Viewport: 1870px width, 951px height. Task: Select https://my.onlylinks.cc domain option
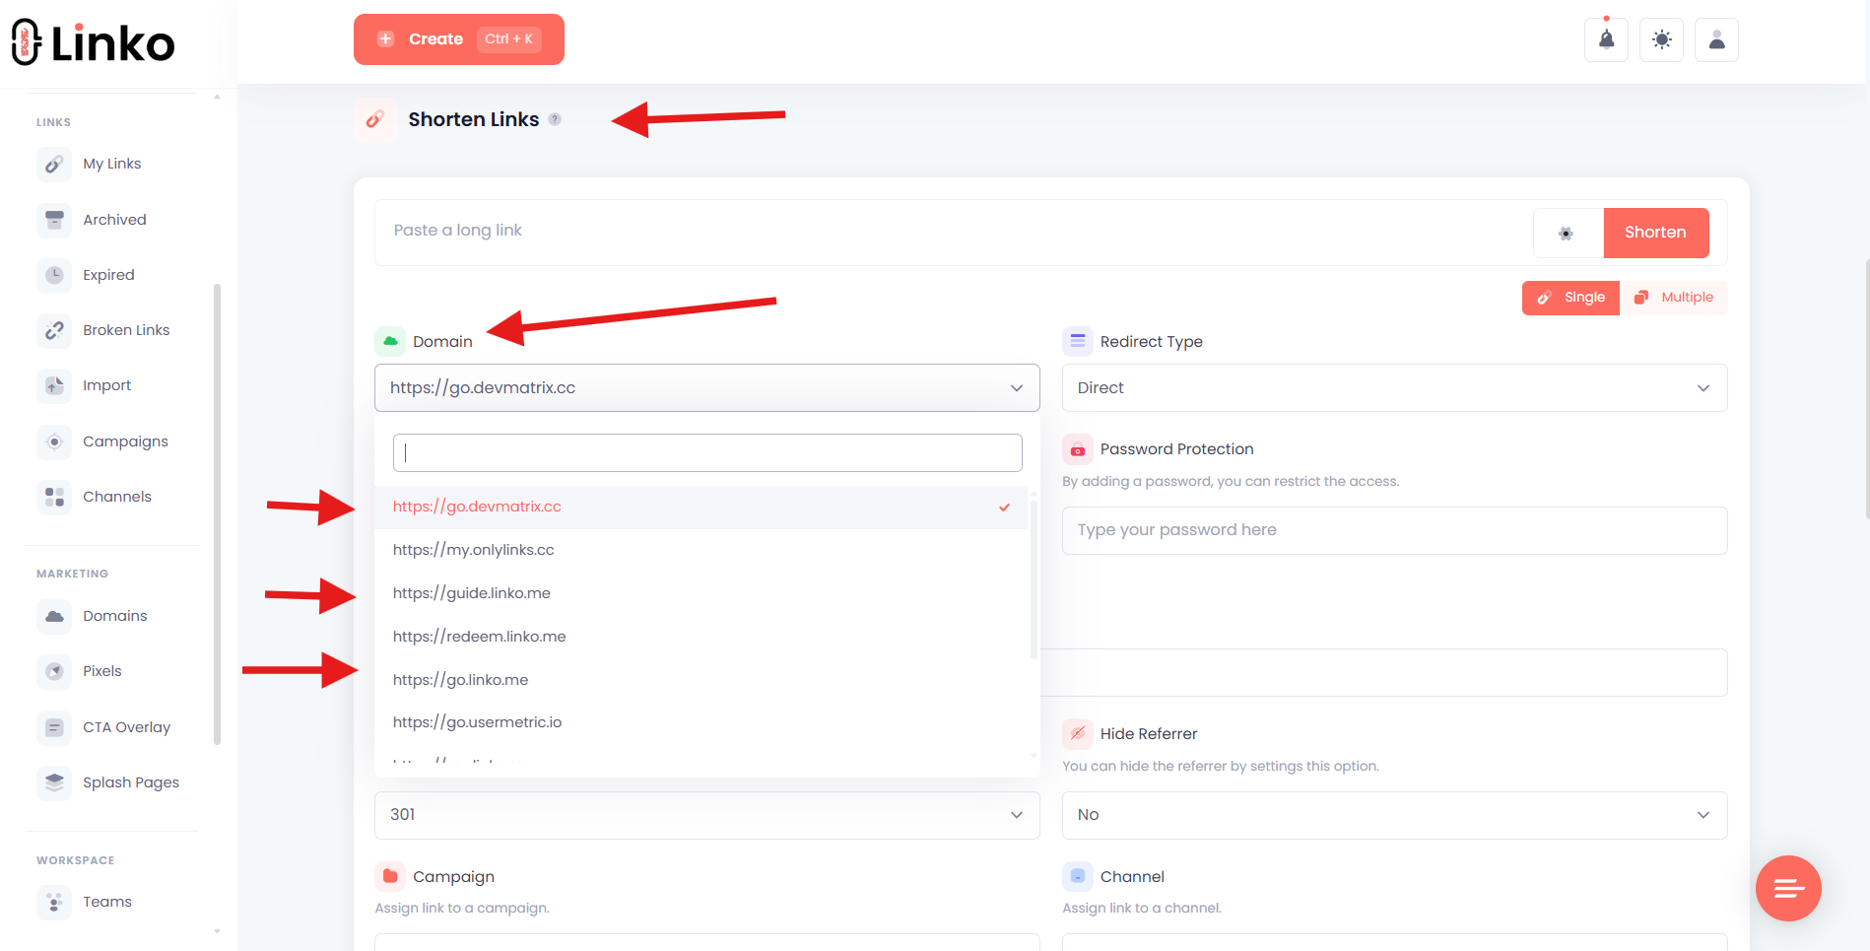coord(701,550)
